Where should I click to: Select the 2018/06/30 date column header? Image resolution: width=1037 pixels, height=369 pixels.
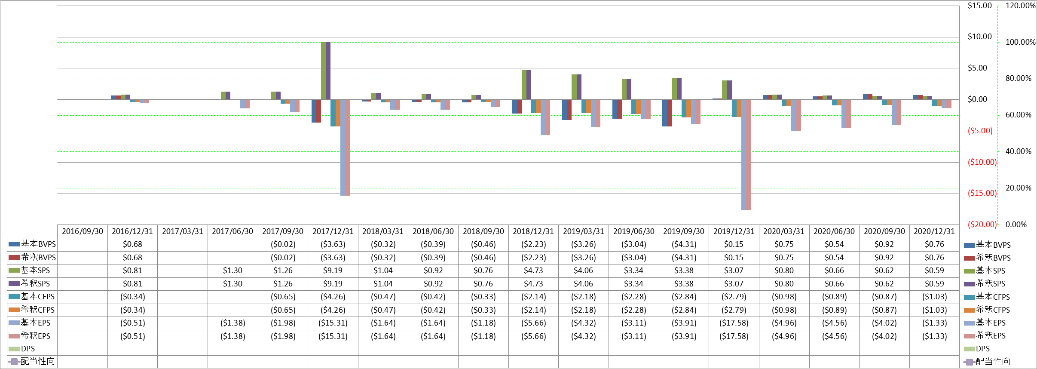(433, 231)
